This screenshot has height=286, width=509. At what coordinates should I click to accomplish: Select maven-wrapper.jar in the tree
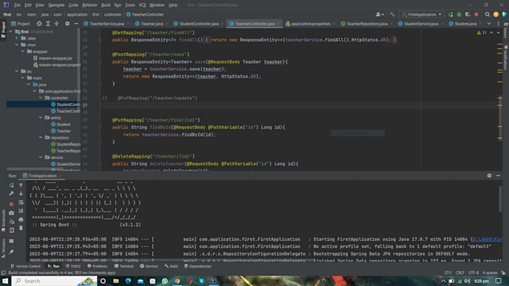[x=52, y=58]
